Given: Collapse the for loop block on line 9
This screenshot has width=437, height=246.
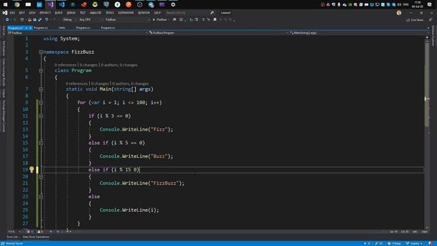Looking at the screenshot, I should (x=41, y=102).
